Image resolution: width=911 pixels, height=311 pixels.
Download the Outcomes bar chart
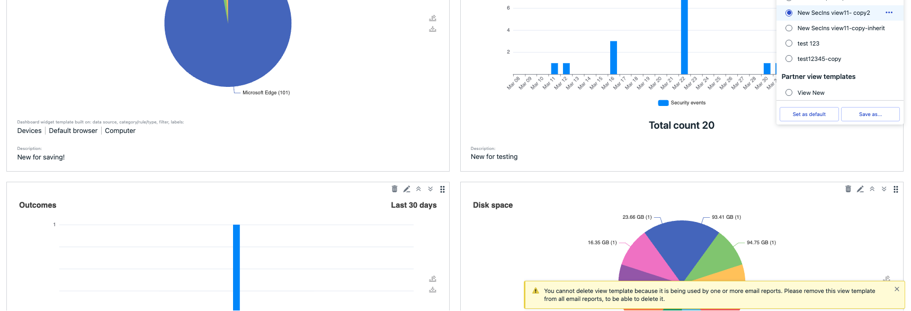pyautogui.click(x=433, y=290)
